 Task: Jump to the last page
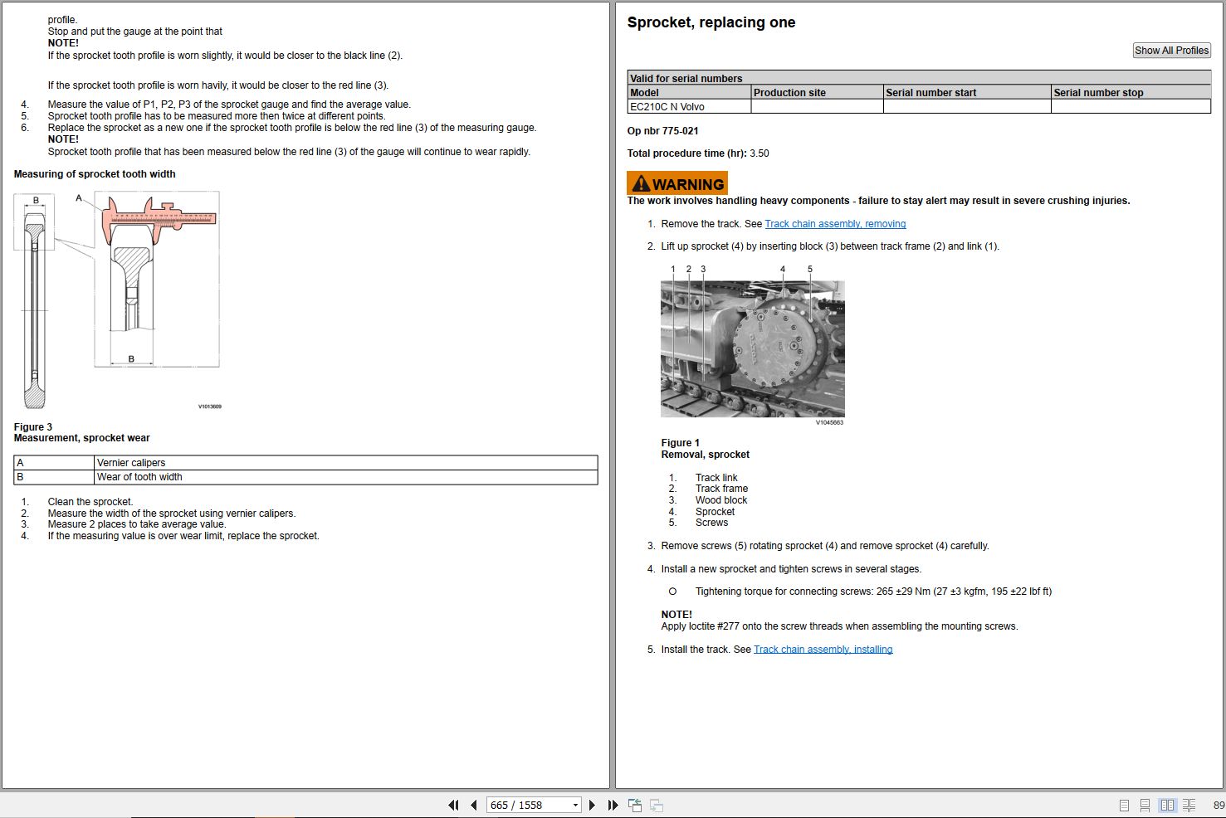613,805
